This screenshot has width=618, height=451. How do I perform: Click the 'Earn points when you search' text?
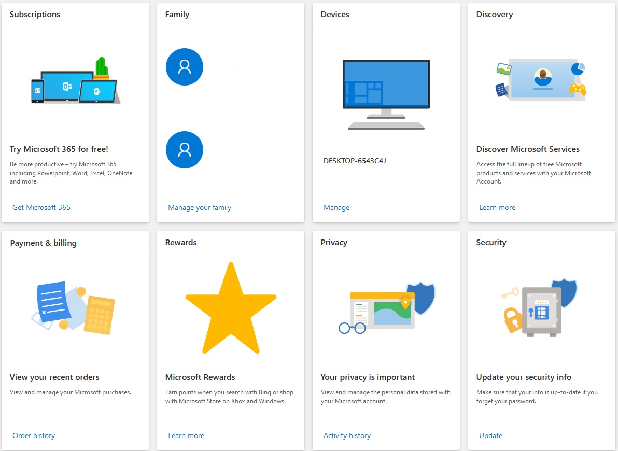click(229, 397)
